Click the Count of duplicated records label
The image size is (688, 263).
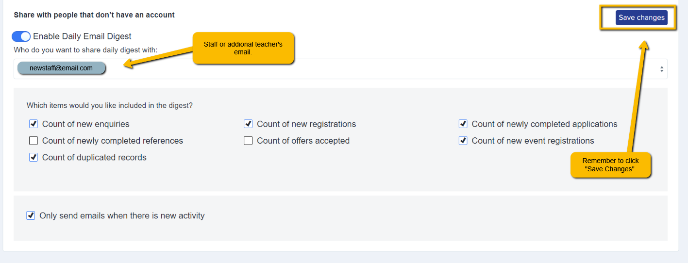94,157
